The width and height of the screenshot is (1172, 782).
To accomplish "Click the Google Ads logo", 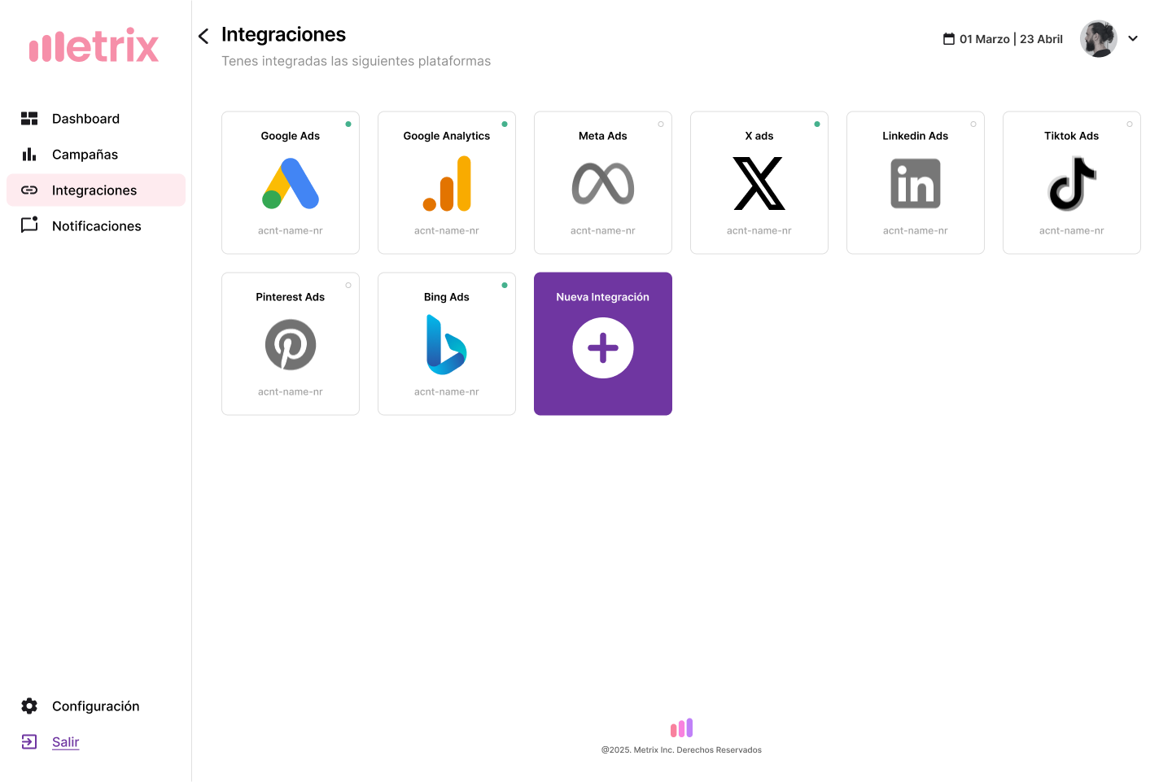I will [291, 183].
